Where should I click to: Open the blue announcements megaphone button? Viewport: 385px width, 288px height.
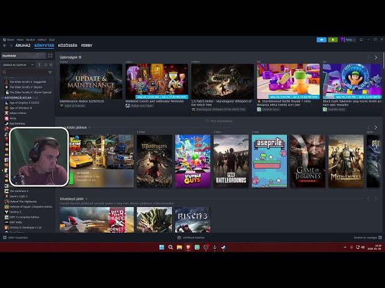321,40
